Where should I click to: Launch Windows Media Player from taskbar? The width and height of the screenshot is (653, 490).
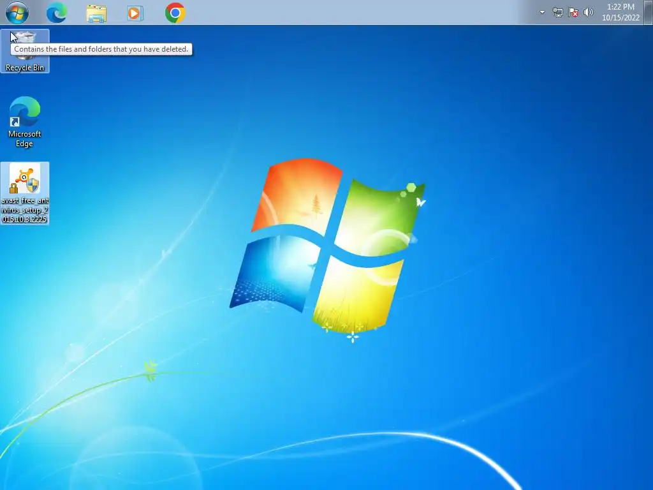(x=135, y=13)
